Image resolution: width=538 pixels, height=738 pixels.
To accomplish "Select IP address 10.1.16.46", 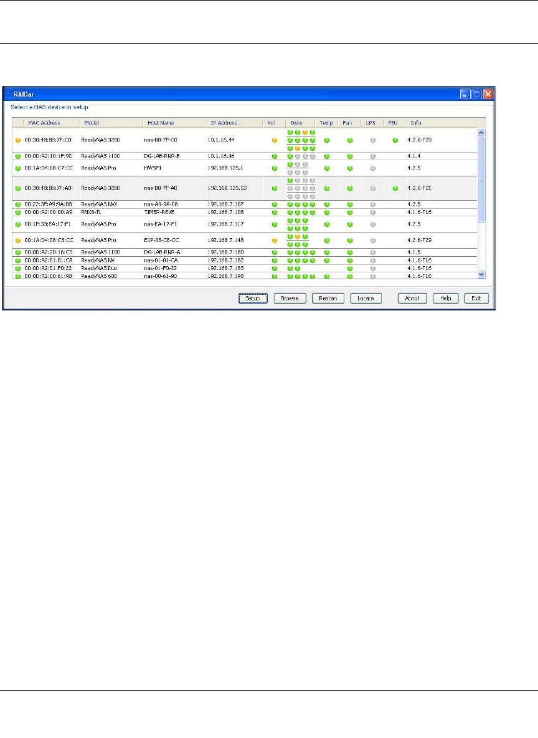I will [221, 156].
